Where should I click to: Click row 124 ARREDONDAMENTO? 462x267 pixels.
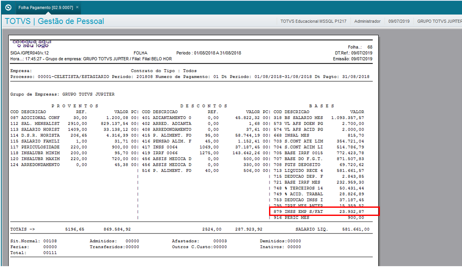[x=74, y=165]
